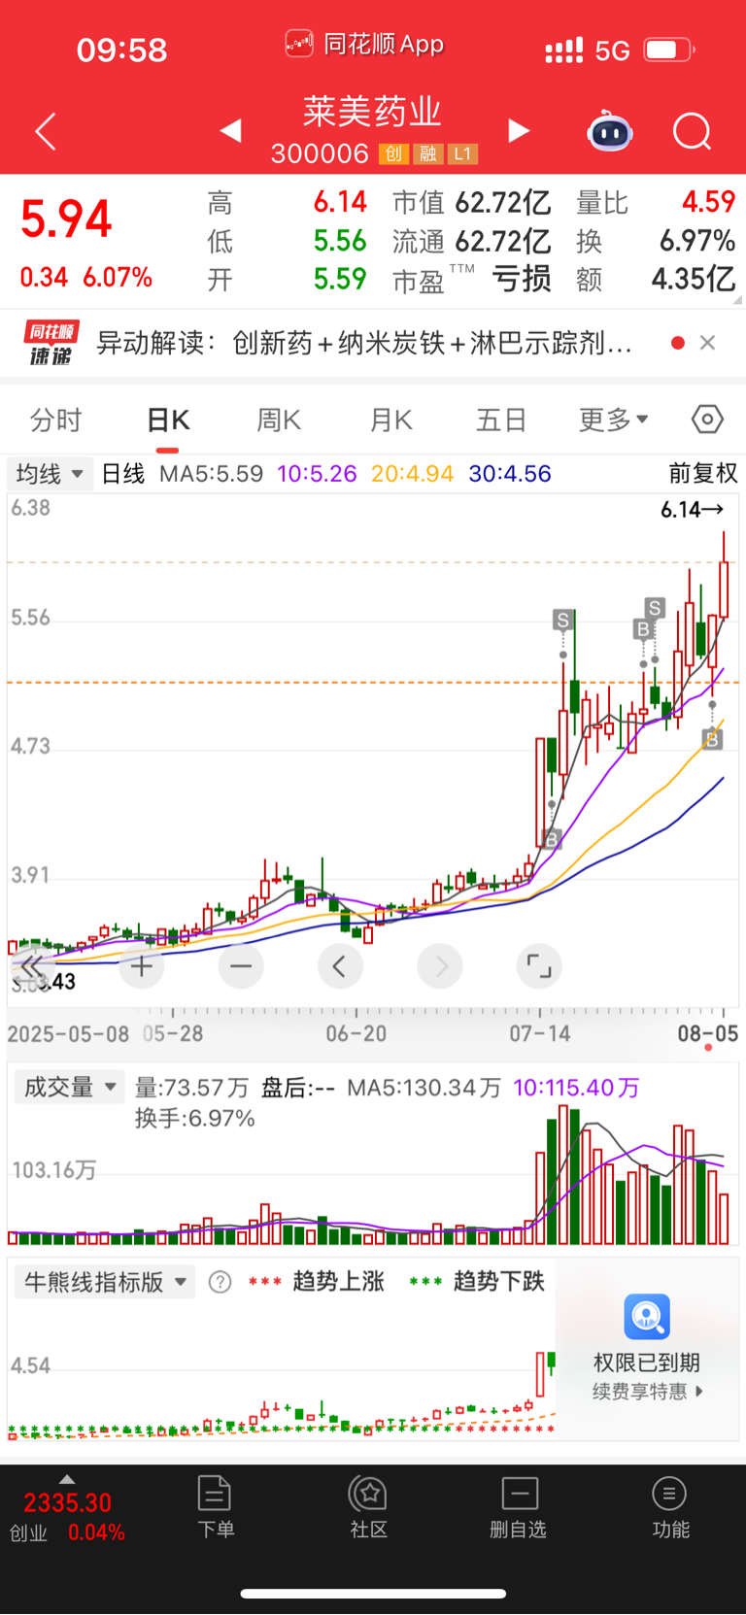Tap the back arrow in header
The width and height of the screenshot is (746, 1615).
coord(46,131)
